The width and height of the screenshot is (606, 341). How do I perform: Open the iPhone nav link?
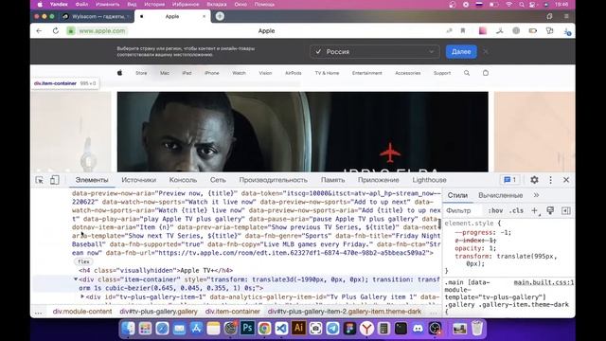point(212,73)
